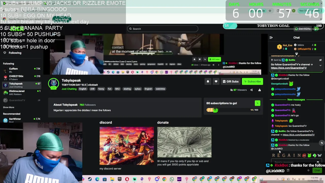Open Discord from the taskbar
Image resolution: width=325 pixels, height=183 pixels.
157,179
